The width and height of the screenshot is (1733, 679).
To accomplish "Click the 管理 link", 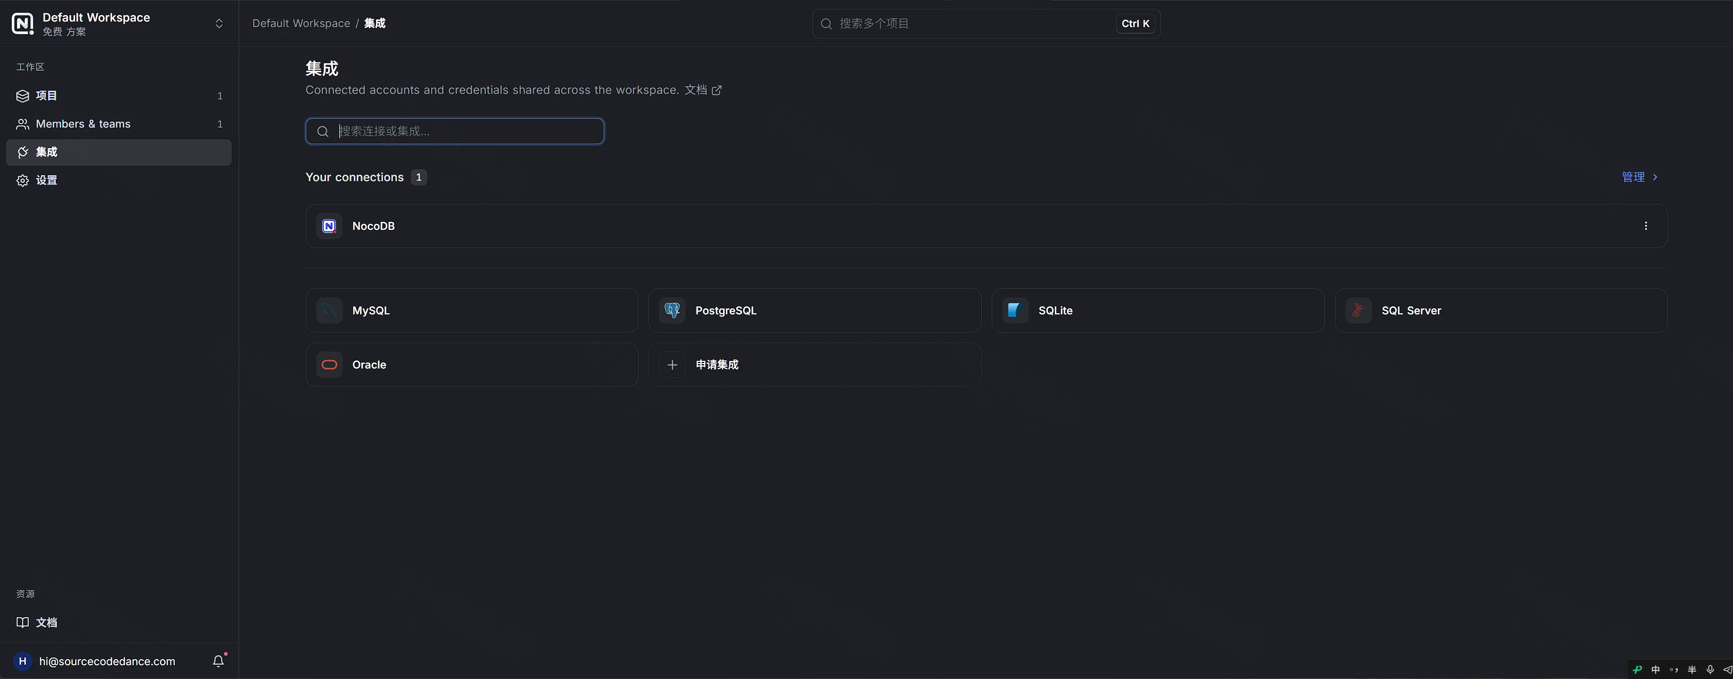I will 1640,177.
